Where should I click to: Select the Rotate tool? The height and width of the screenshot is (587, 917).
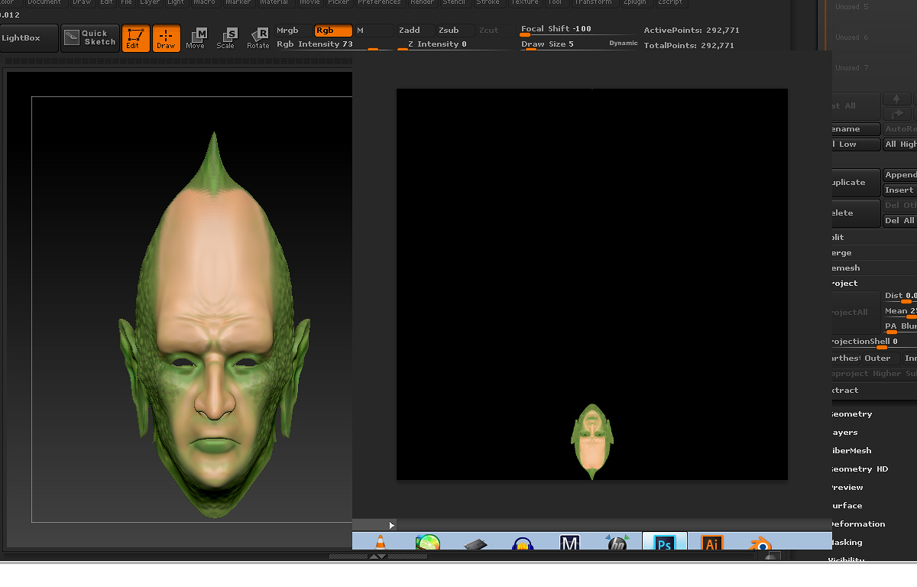point(258,38)
